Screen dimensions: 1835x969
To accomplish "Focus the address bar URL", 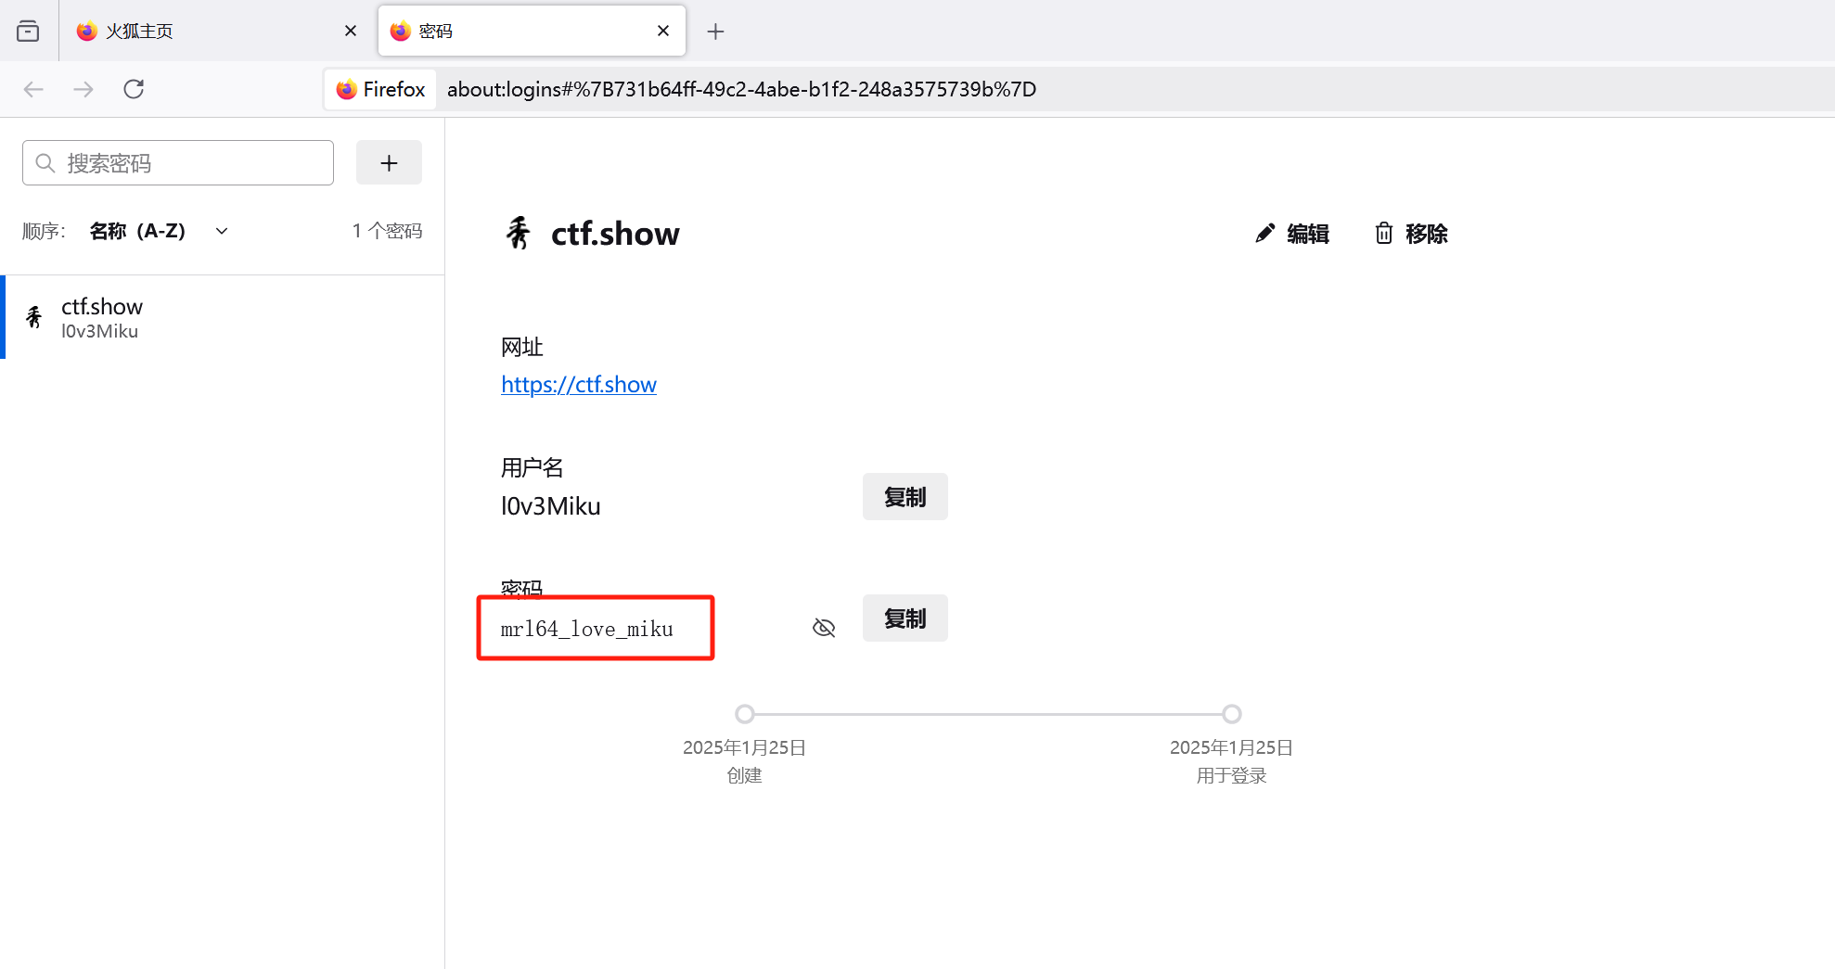I will point(741,89).
